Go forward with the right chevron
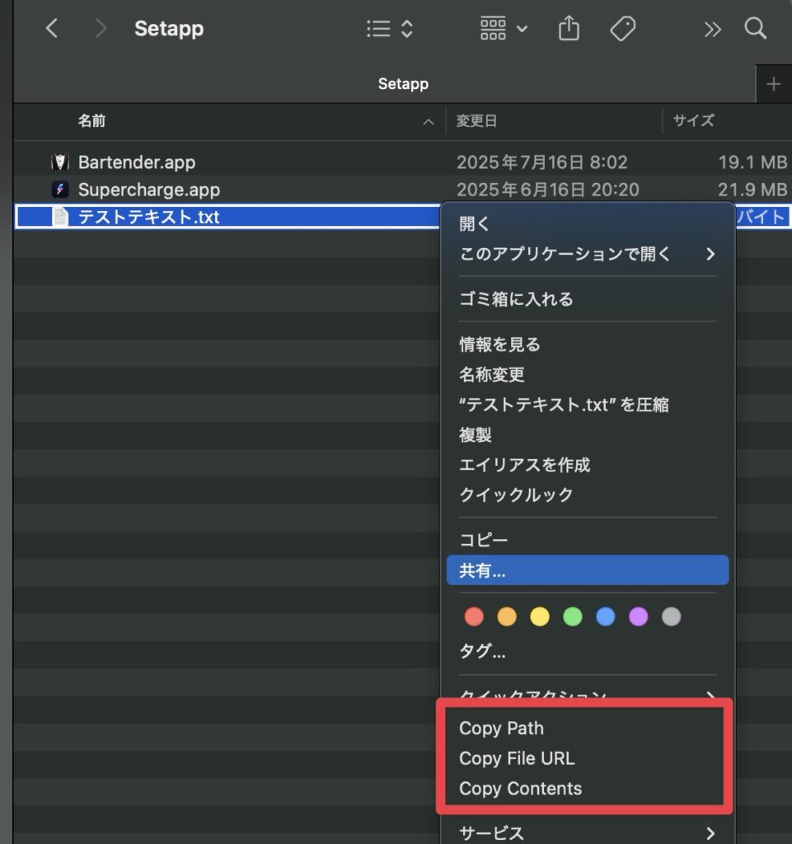This screenshot has width=792, height=844. (x=100, y=28)
